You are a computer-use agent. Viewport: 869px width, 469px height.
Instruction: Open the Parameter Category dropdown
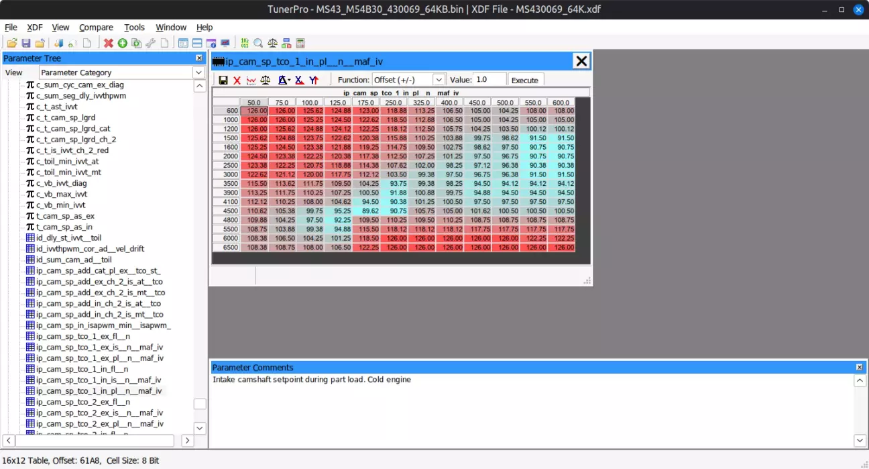(x=199, y=72)
